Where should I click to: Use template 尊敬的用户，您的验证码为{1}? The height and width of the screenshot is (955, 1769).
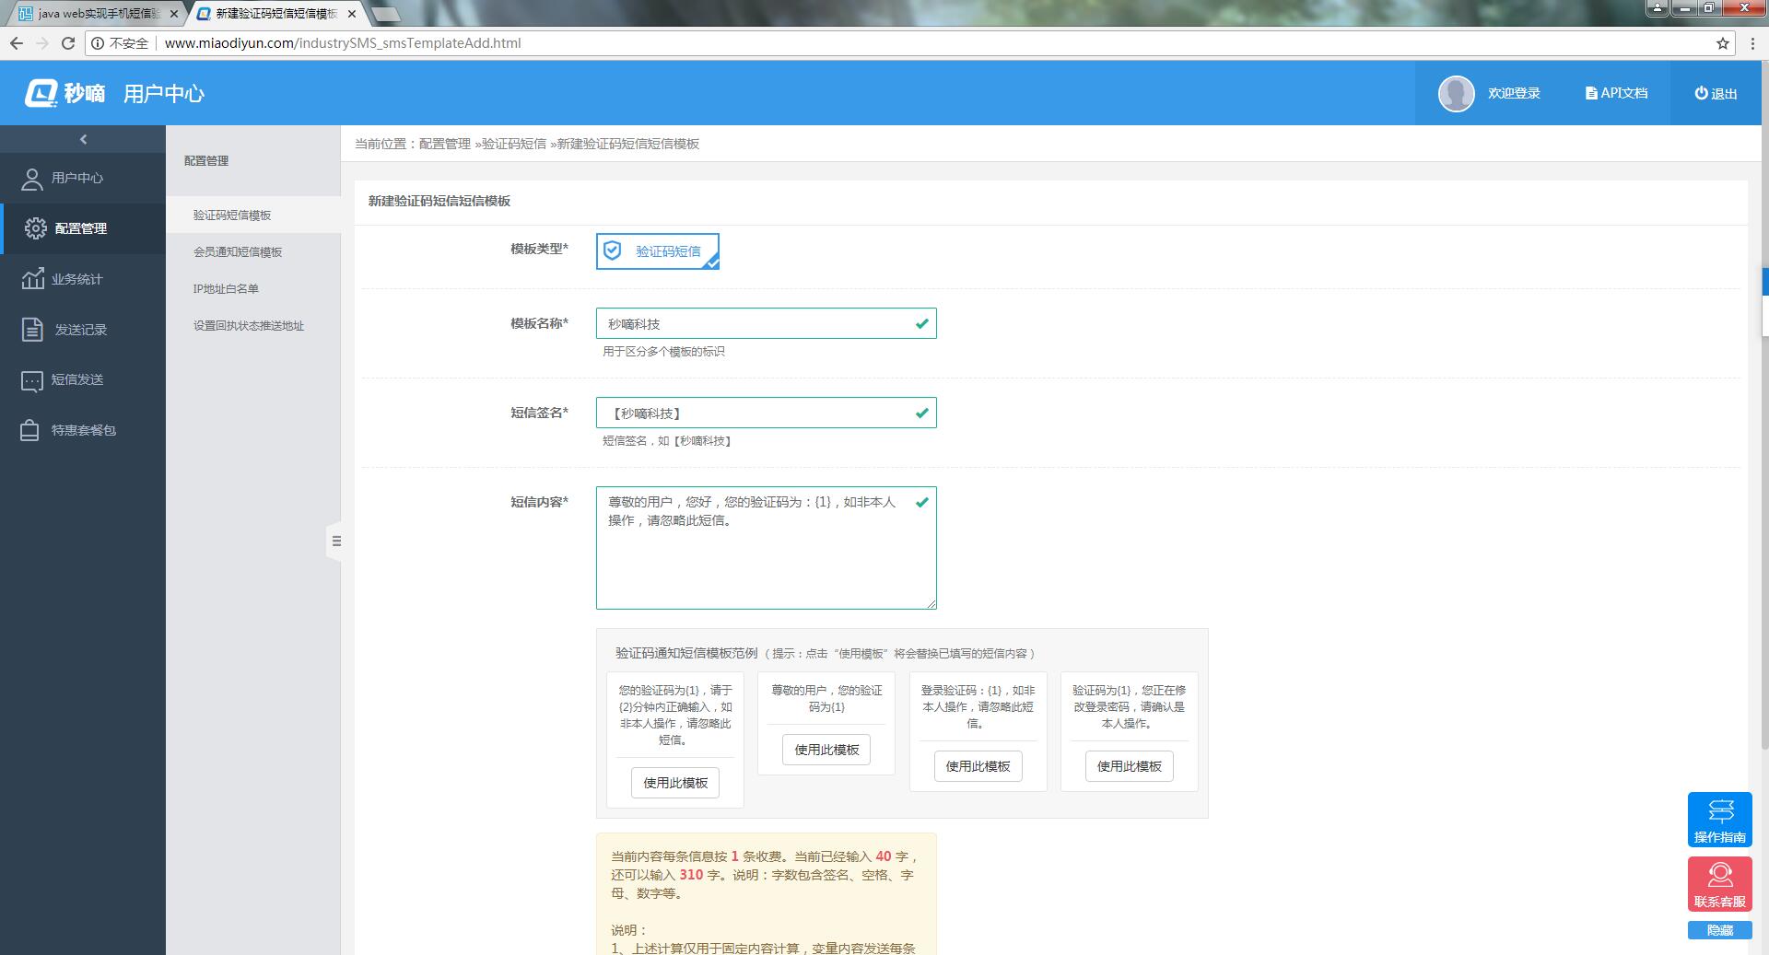tap(826, 750)
